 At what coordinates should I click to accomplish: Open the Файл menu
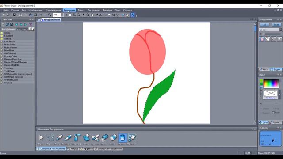[x=6, y=10]
